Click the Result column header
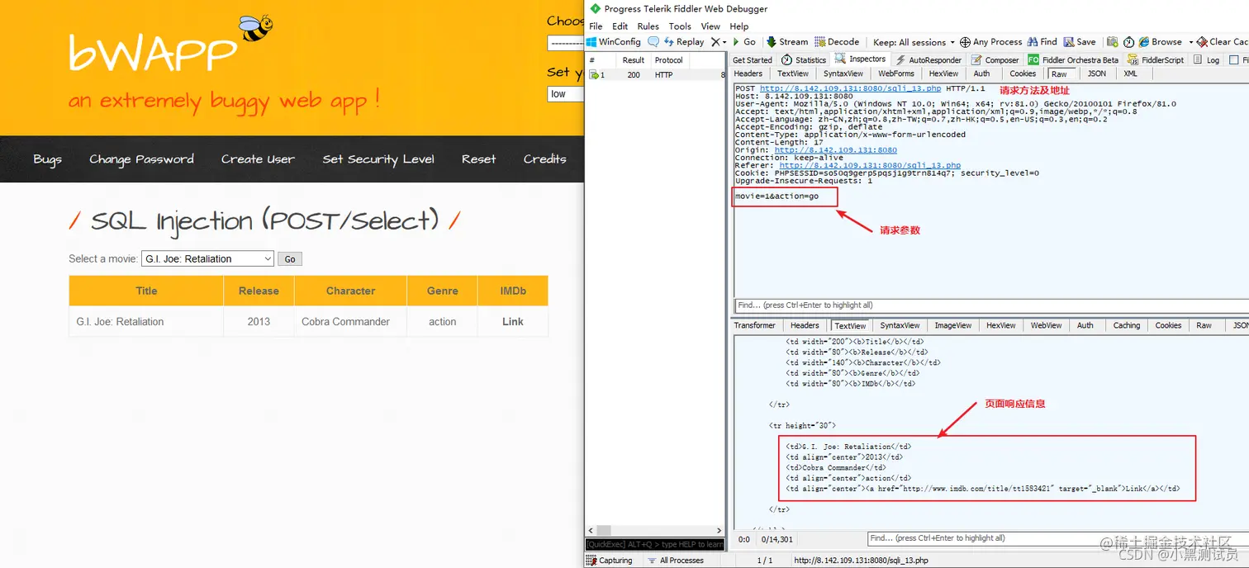The image size is (1249, 568). tap(634, 60)
